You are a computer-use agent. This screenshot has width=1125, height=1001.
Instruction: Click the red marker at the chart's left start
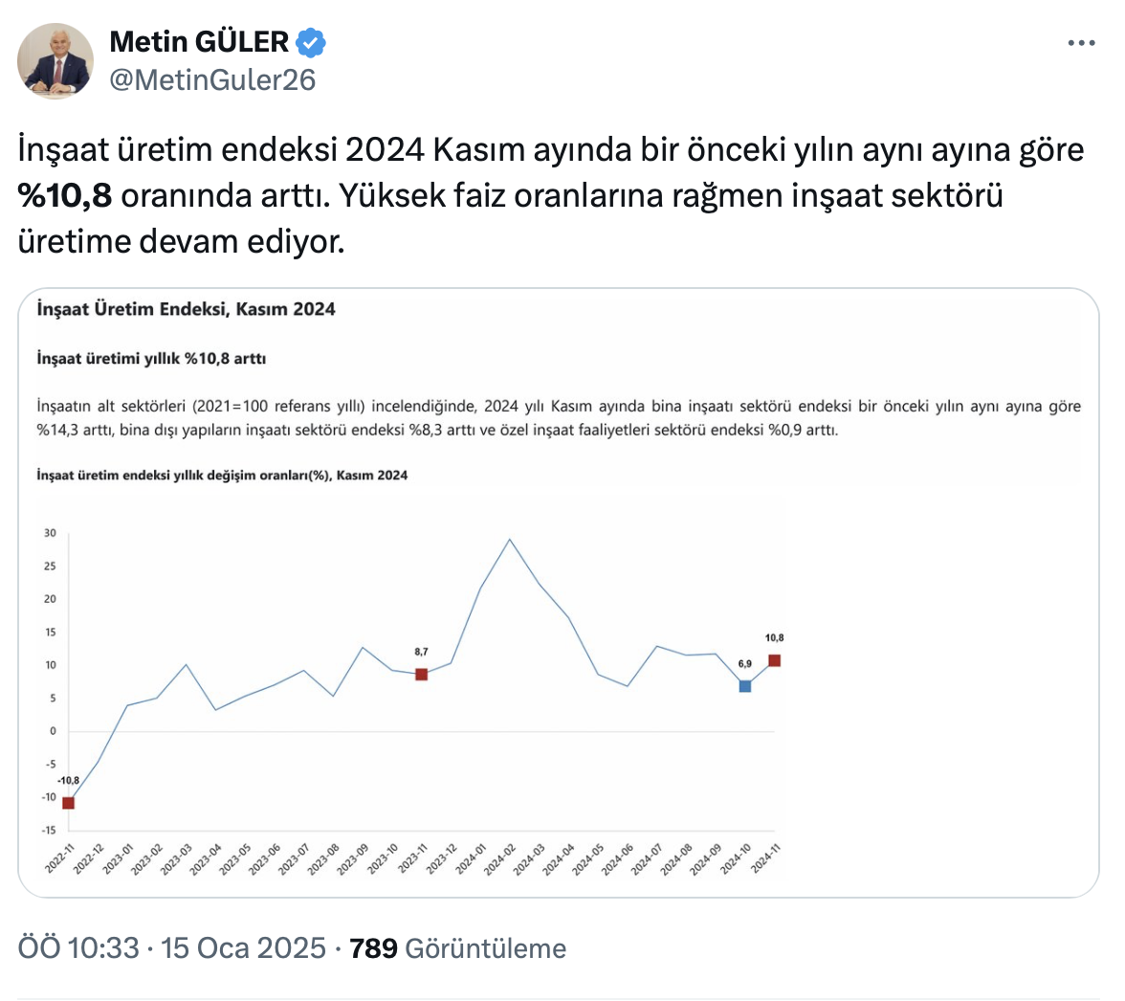click(68, 802)
